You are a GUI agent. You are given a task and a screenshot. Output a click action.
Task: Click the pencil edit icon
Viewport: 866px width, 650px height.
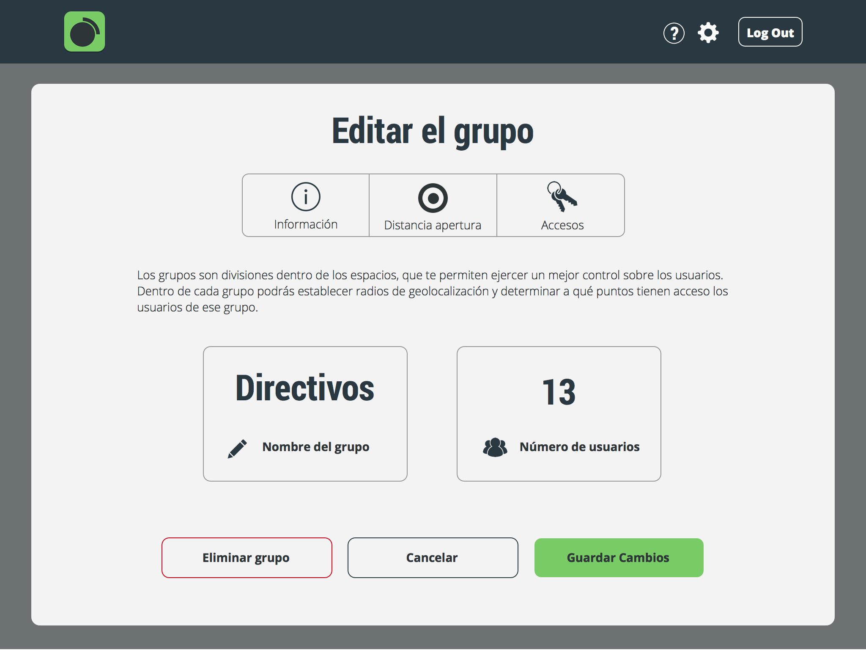(x=237, y=449)
